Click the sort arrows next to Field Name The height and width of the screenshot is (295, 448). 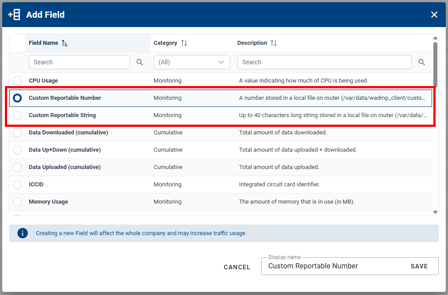(x=64, y=43)
